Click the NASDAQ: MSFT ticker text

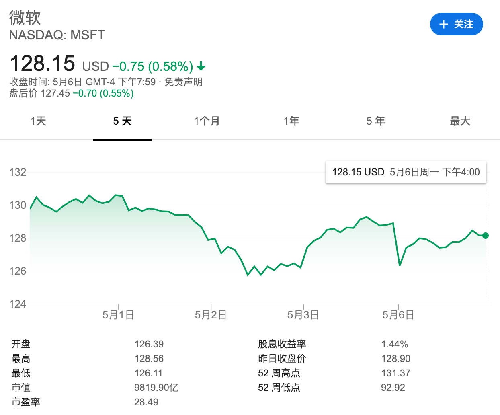point(57,35)
